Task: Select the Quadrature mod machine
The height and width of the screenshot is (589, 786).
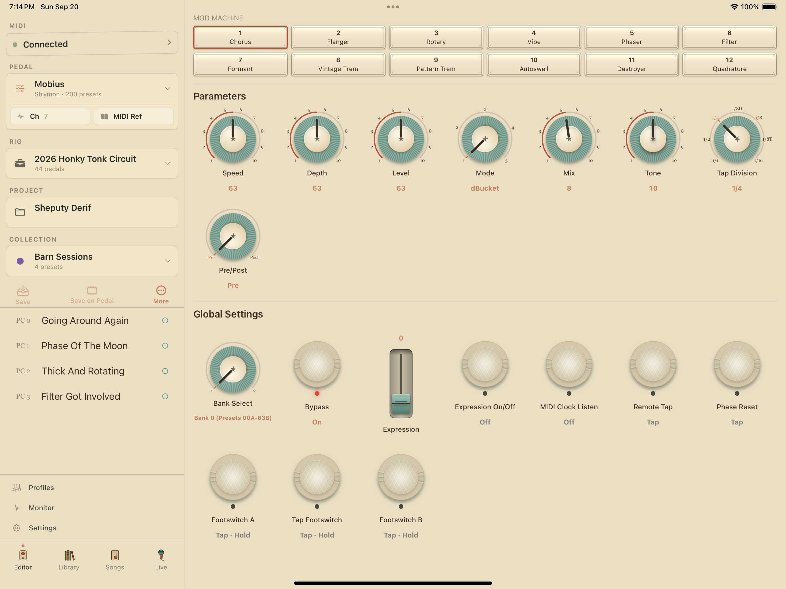Action: click(730, 64)
